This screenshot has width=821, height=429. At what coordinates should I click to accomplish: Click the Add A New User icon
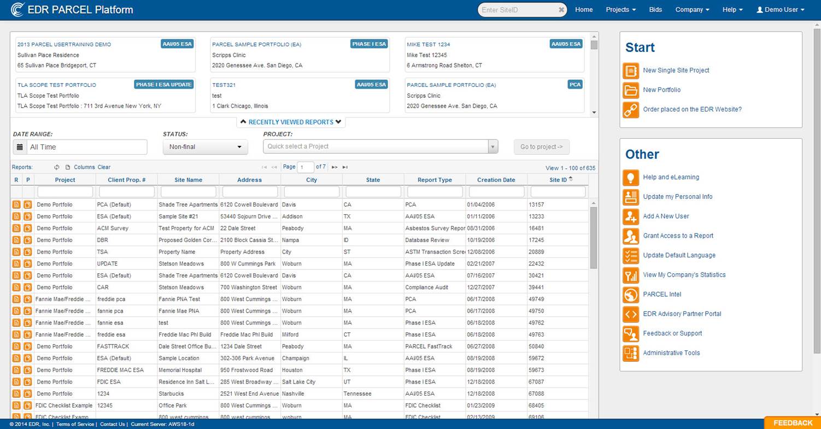tap(631, 216)
